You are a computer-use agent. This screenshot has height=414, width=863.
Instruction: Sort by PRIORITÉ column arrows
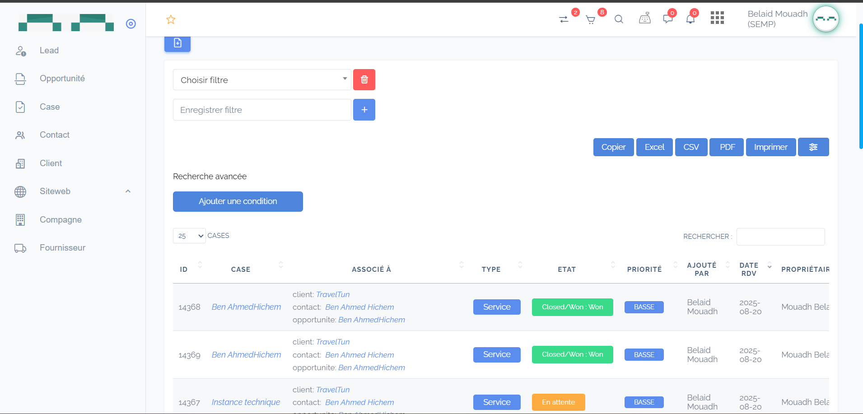click(x=675, y=265)
